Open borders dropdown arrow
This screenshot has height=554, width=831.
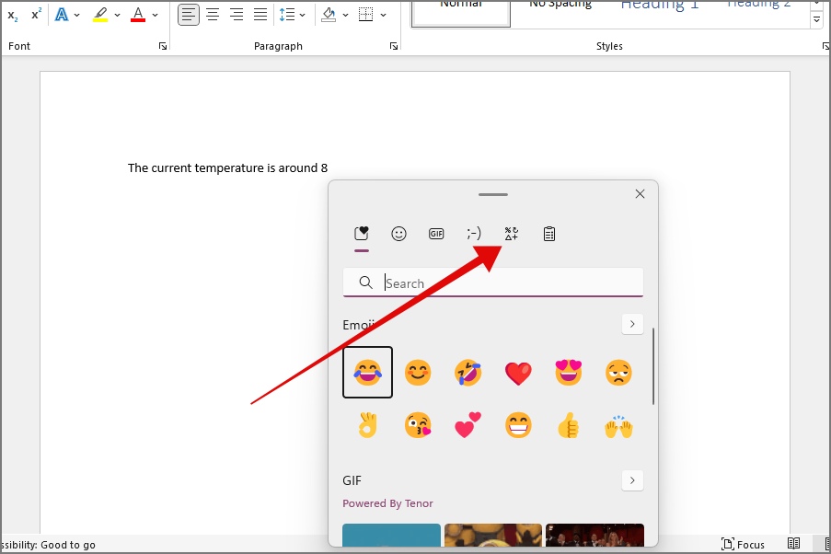tap(383, 15)
